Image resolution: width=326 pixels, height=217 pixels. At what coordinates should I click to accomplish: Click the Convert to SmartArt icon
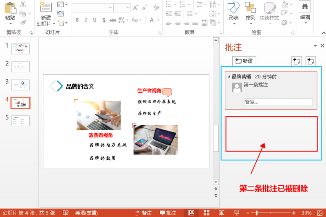(x=213, y=23)
